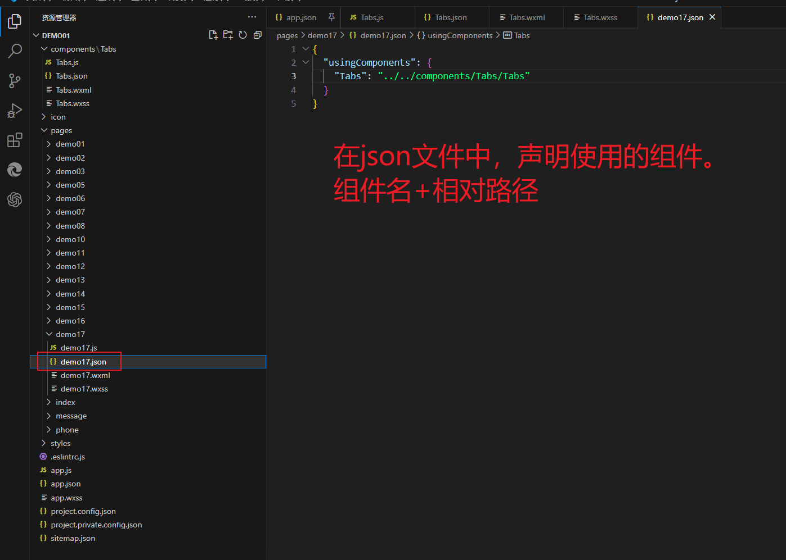This screenshot has height=560, width=786.
Task: Expand the demo01 folder
Action: tap(147, 144)
